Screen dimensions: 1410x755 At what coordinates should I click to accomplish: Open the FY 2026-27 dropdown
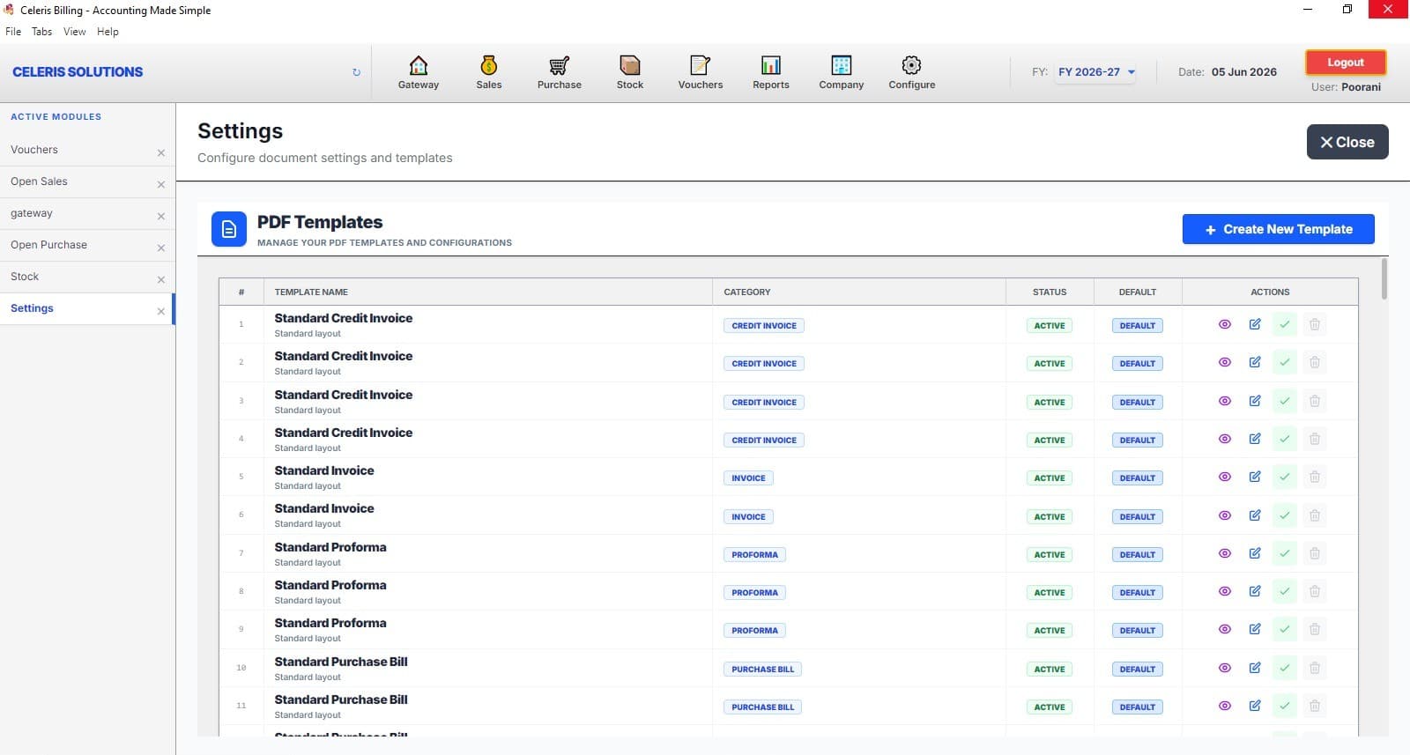click(x=1096, y=72)
